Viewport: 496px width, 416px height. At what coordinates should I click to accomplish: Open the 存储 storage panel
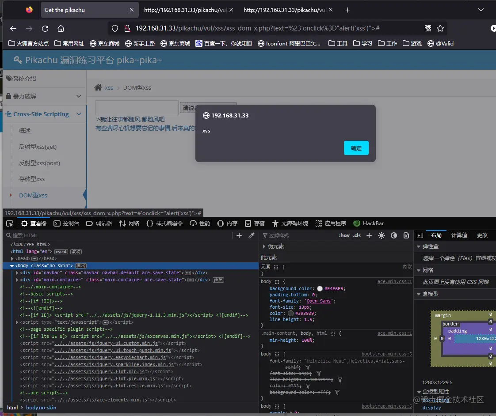coord(255,223)
